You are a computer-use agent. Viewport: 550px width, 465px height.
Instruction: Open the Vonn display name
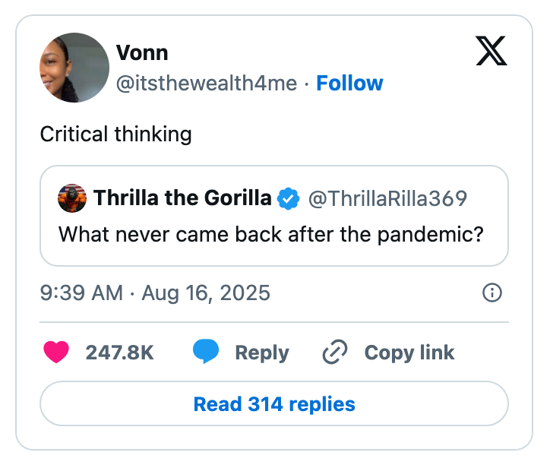click(142, 53)
